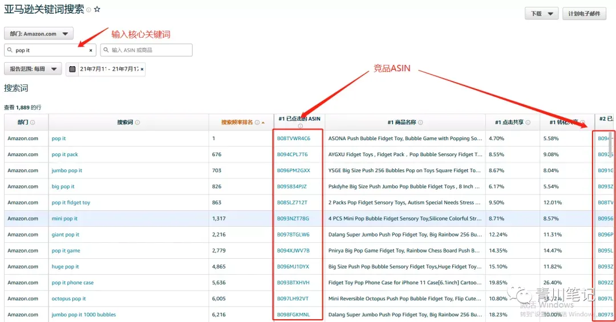Image resolution: width=616 pixels, height=322 pixels.
Task: Open the 部门: Amazon.com dropdown
Action: (39, 34)
